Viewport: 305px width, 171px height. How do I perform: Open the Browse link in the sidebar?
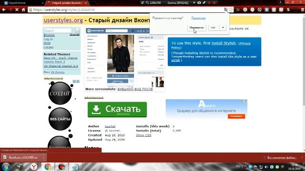point(49,35)
